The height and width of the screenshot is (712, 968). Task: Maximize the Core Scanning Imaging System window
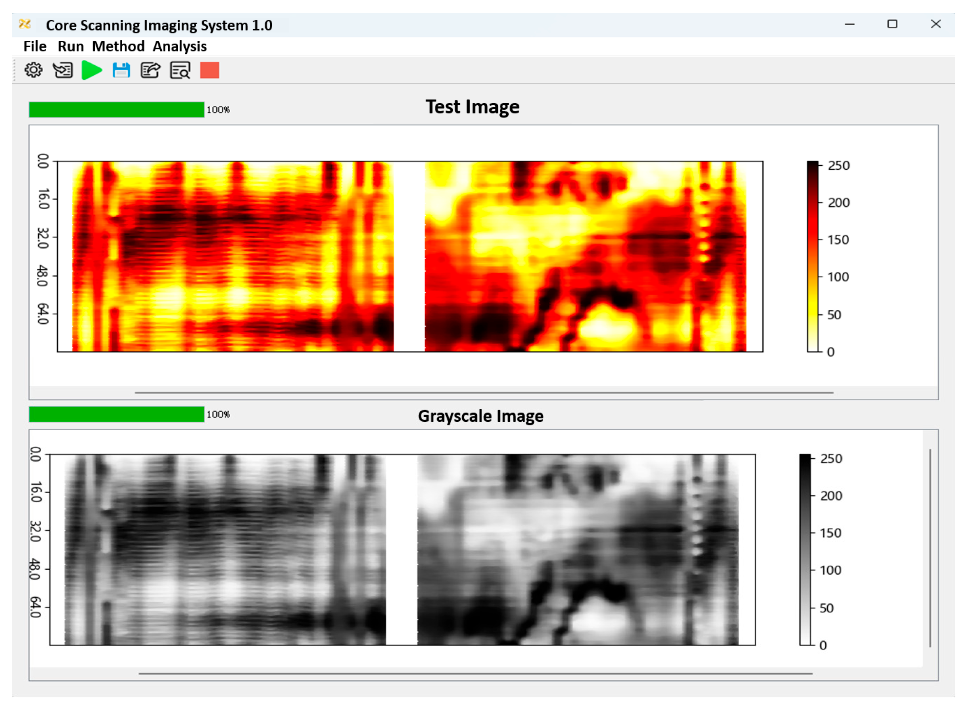point(892,24)
